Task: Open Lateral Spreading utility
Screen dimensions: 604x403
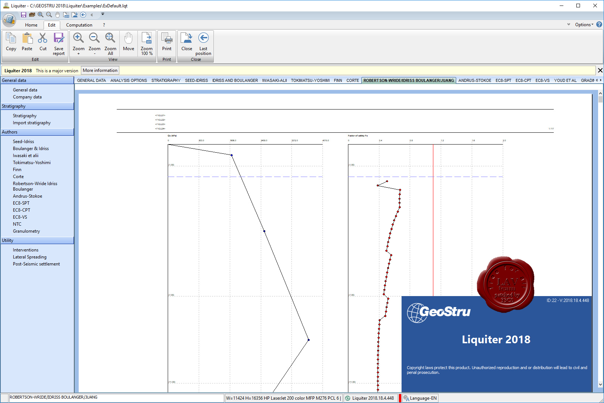Action: point(30,257)
